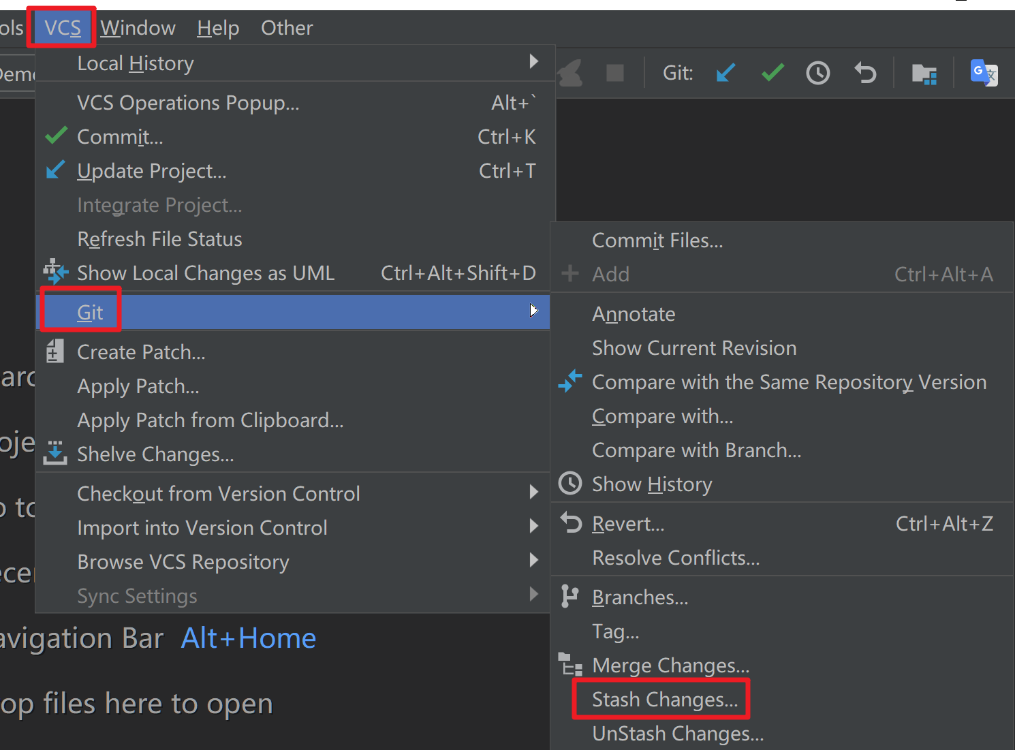1015x750 pixels.
Task: Choose Update Project... menu entry
Action: coord(293,171)
